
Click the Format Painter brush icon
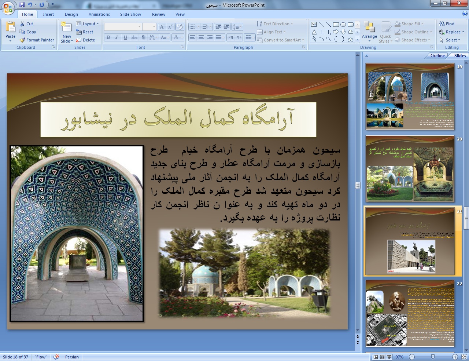[22, 40]
